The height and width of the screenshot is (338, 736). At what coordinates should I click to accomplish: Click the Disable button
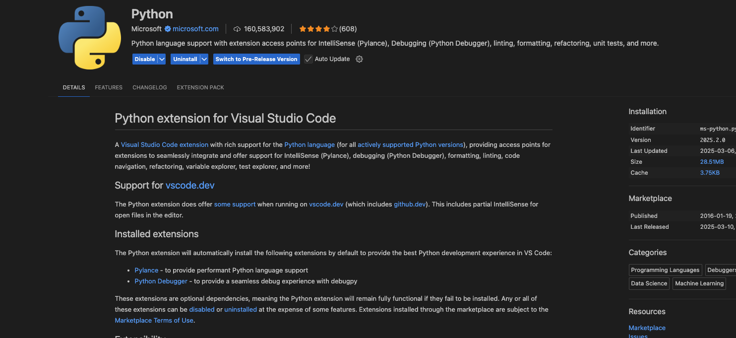[x=145, y=59]
